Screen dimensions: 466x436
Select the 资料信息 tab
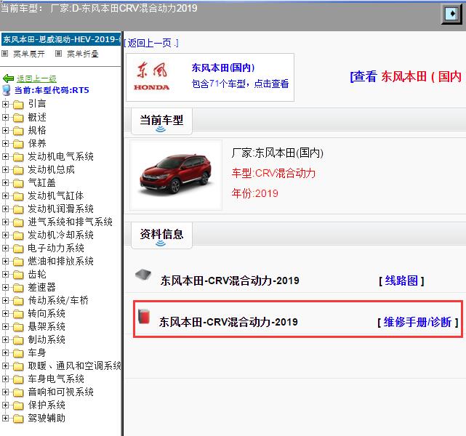coord(161,235)
